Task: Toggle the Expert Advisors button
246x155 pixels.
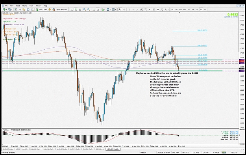Action: (60, 9)
